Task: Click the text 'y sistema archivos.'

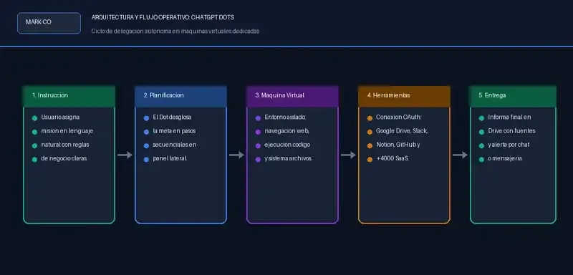Action: [x=288, y=158]
